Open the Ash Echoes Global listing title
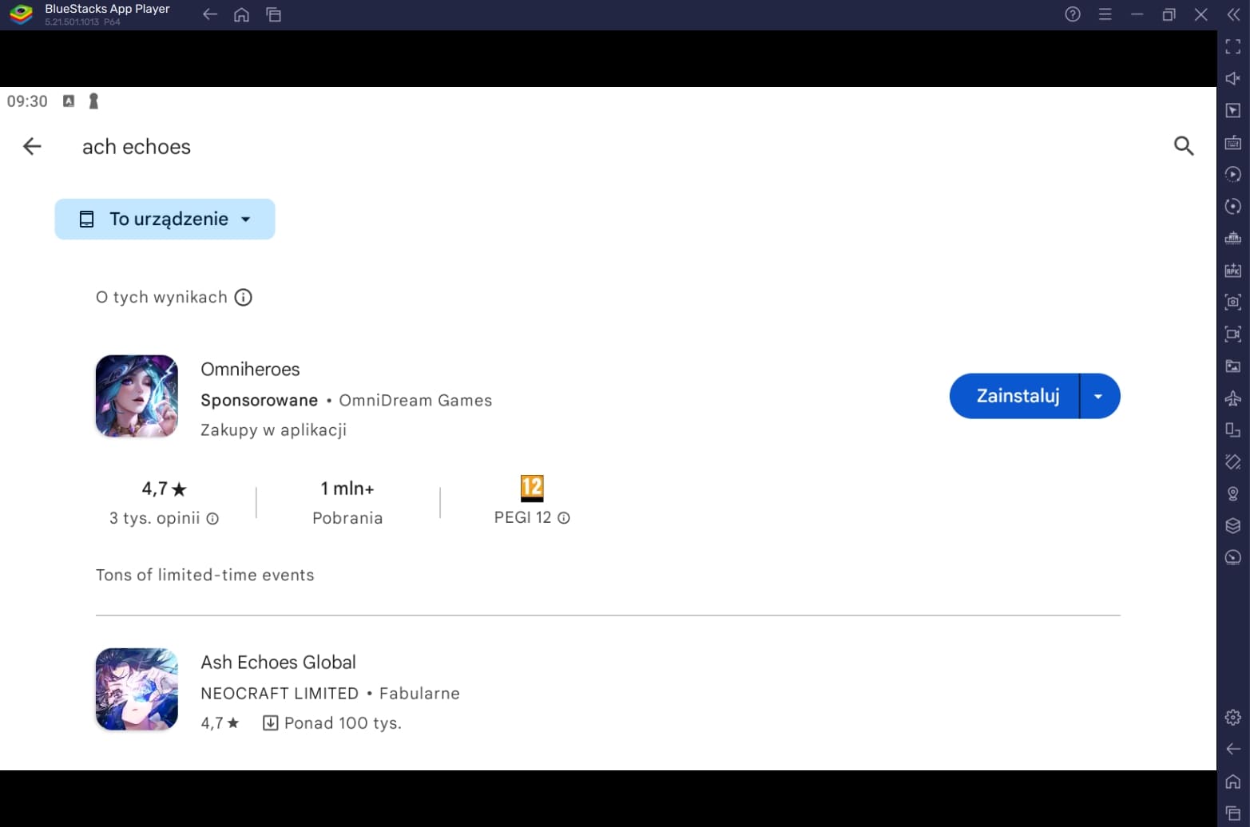The width and height of the screenshot is (1250, 827). pyautogui.click(x=278, y=662)
